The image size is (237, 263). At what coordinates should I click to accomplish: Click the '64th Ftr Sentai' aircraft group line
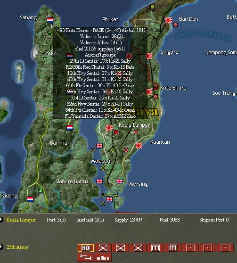point(100,85)
